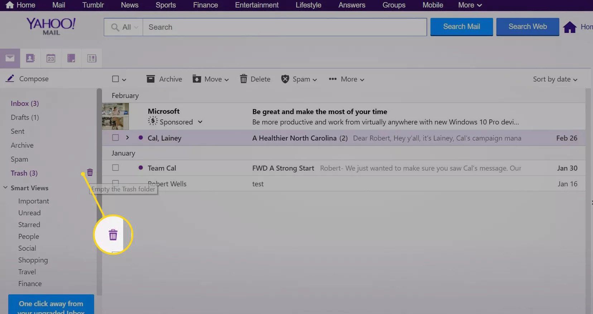Image resolution: width=593 pixels, height=314 pixels.
Task: Go to Sports in top navigation
Action: [166, 5]
